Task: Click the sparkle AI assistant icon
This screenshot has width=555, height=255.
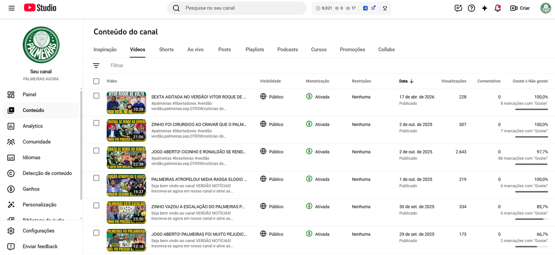Action: click(484, 8)
